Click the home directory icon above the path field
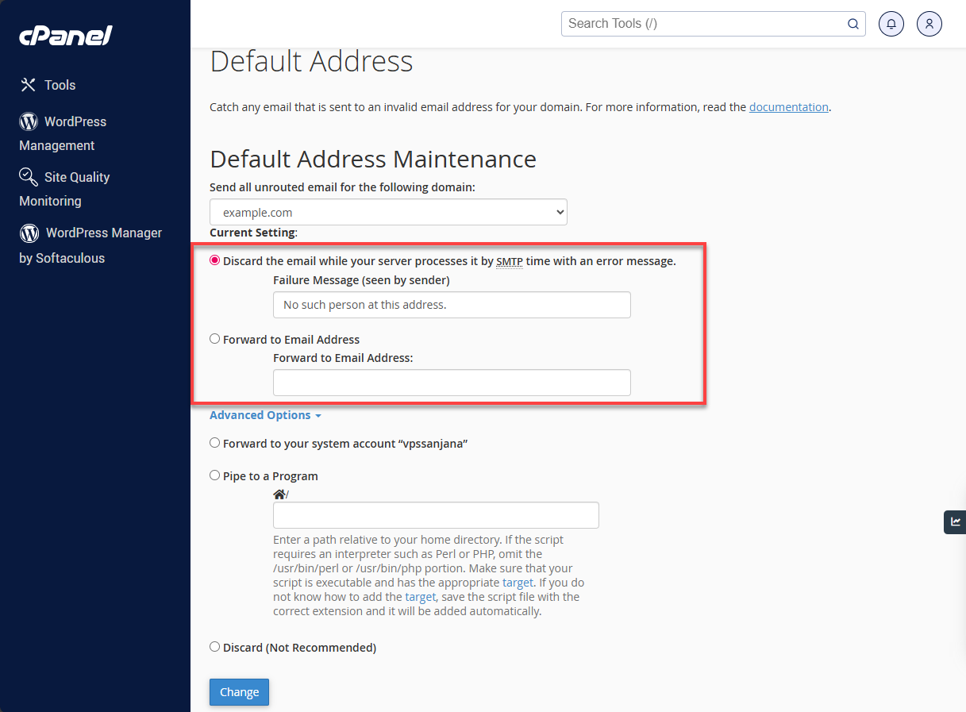Viewport: 966px width, 712px height. [x=278, y=494]
